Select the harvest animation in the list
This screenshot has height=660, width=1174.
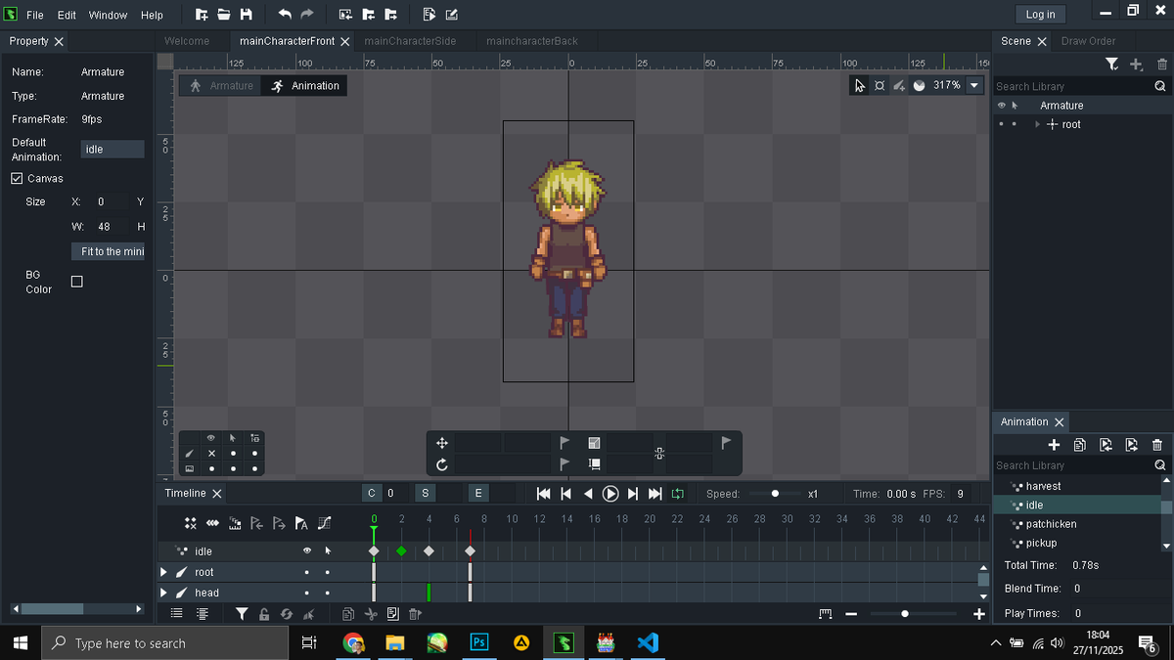click(1043, 486)
